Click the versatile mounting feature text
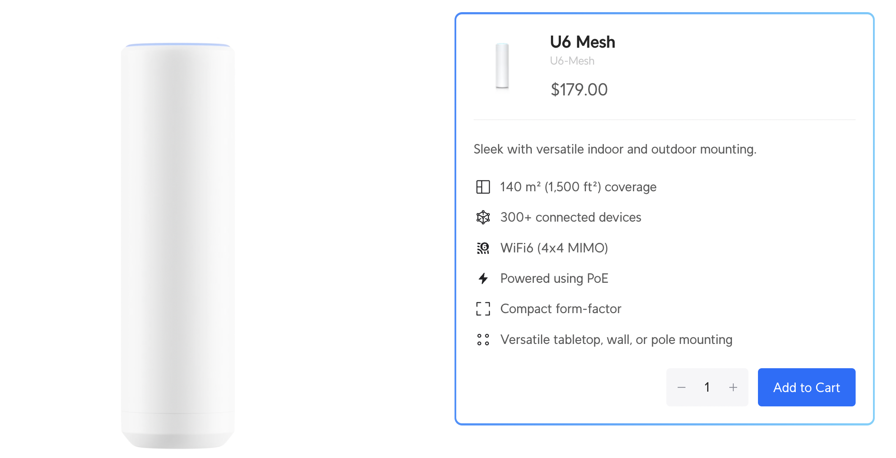This screenshot has height=458, width=896. [616, 340]
